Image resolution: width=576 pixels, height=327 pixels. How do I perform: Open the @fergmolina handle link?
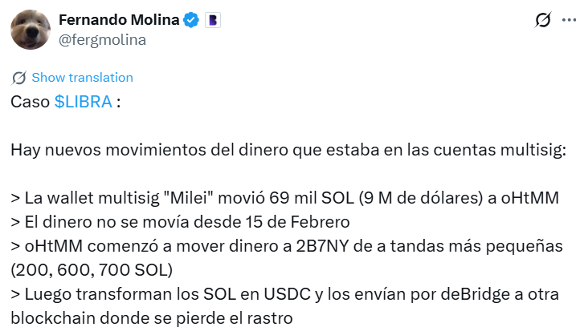100,38
